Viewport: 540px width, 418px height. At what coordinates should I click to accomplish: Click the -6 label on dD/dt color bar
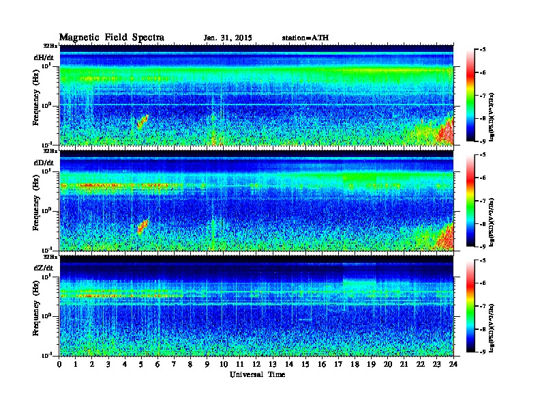click(483, 178)
